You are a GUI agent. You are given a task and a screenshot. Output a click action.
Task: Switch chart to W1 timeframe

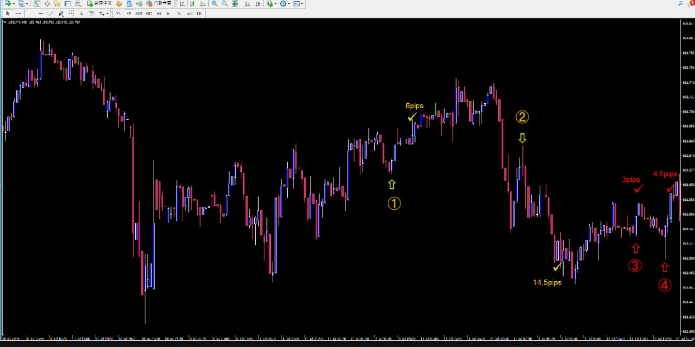coord(189,13)
